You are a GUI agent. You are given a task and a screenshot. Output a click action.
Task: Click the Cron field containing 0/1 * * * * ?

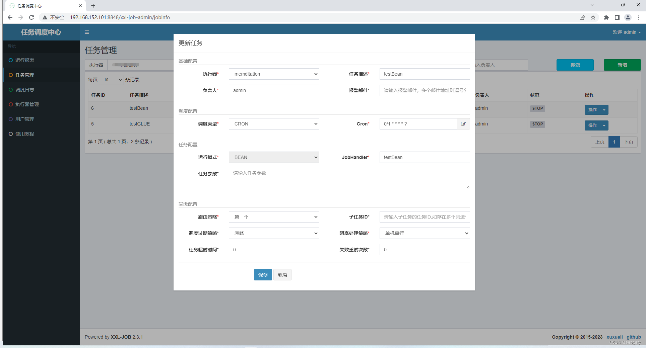click(x=418, y=124)
